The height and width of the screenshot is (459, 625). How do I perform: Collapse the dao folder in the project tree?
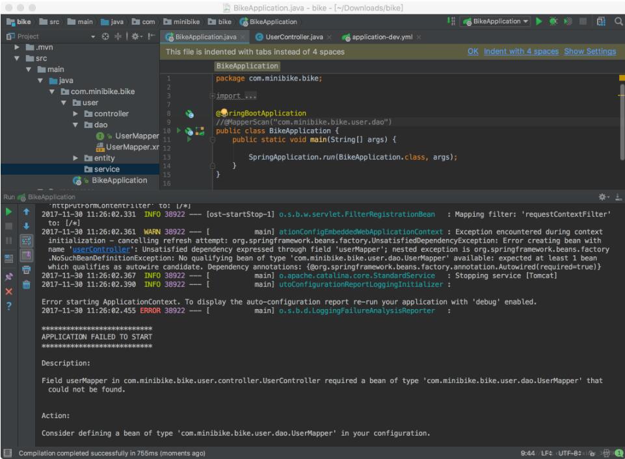point(76,125)
